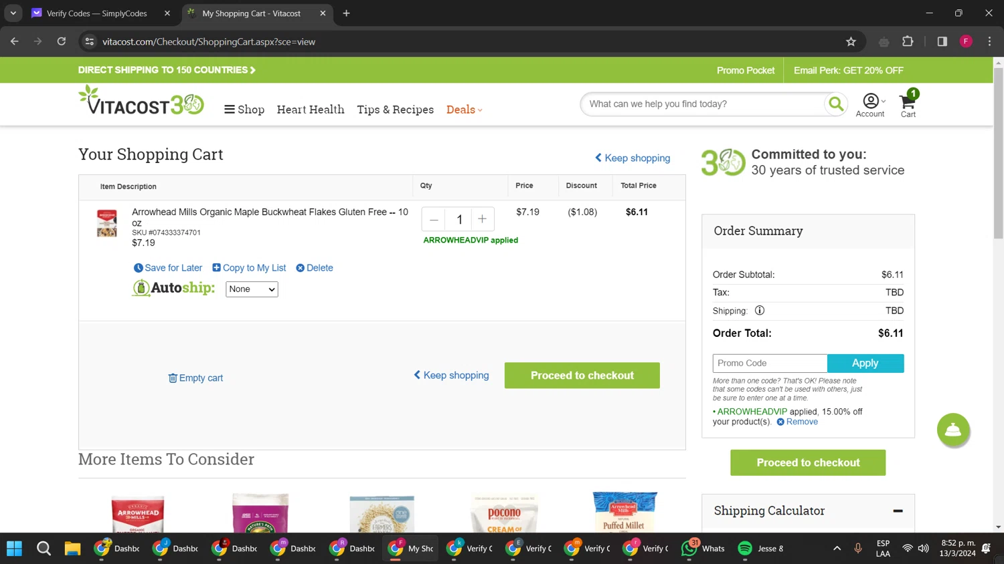Click Copy to My List
This screenshot has width=1004, height=564.
click(249, 268)
